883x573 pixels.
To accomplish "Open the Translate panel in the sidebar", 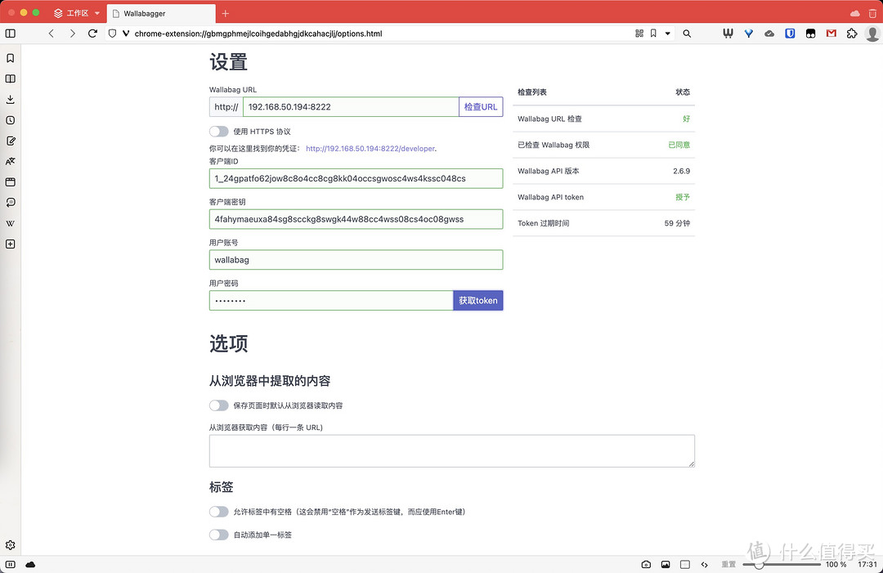I will tap(11, 161).
